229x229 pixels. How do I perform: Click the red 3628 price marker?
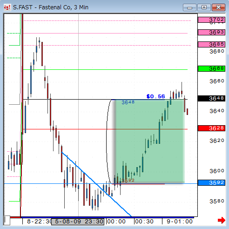click(211, 128)
